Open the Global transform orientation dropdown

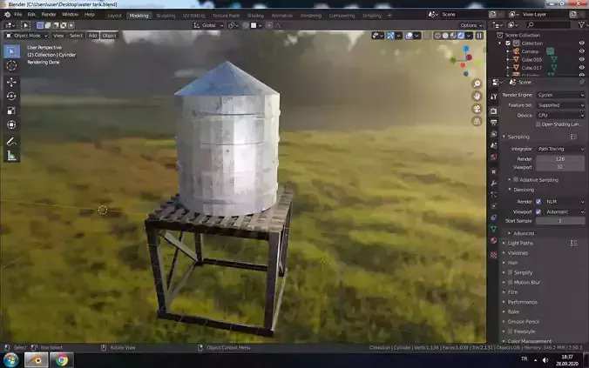tap(208, 25)
